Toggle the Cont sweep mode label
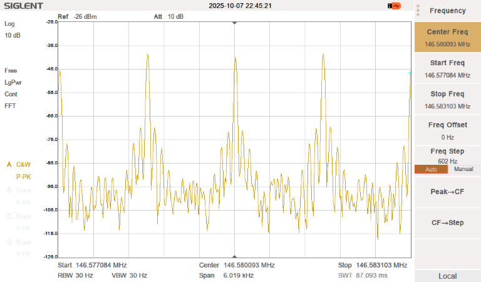This screenshot has height=282, width=481. [11, 94]
